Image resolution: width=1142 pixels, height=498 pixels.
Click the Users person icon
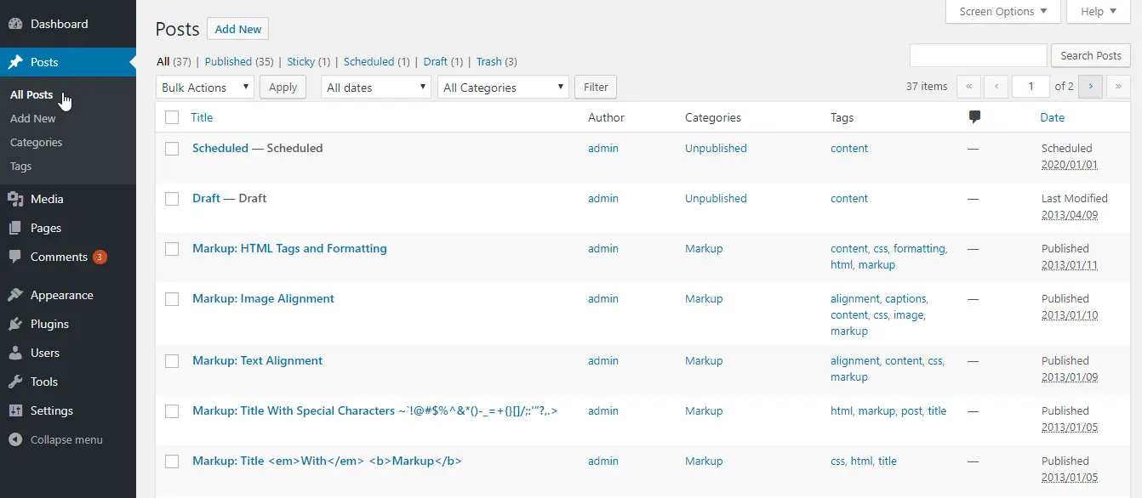click(15, 353)
